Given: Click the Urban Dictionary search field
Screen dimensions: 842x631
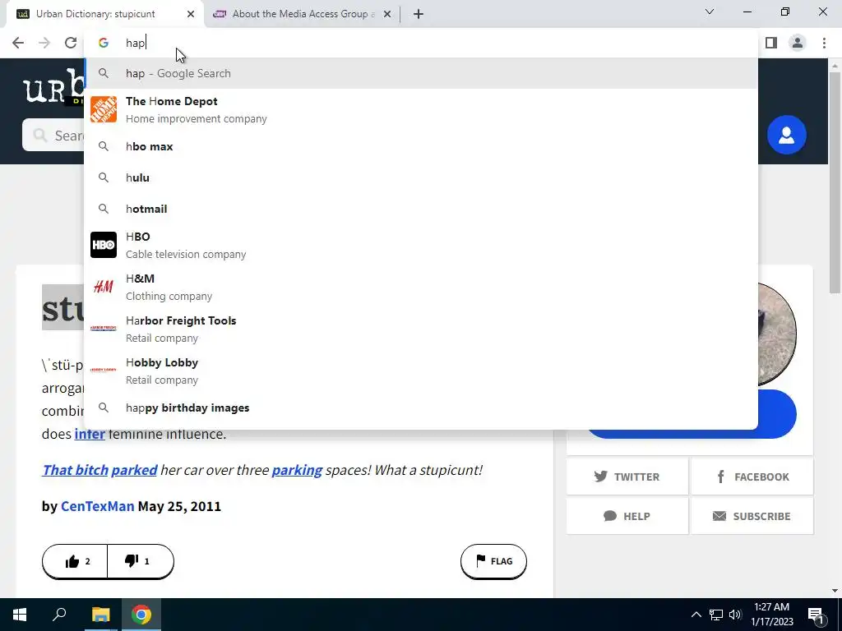Looking at the screenshot, I should click(53, 136).
